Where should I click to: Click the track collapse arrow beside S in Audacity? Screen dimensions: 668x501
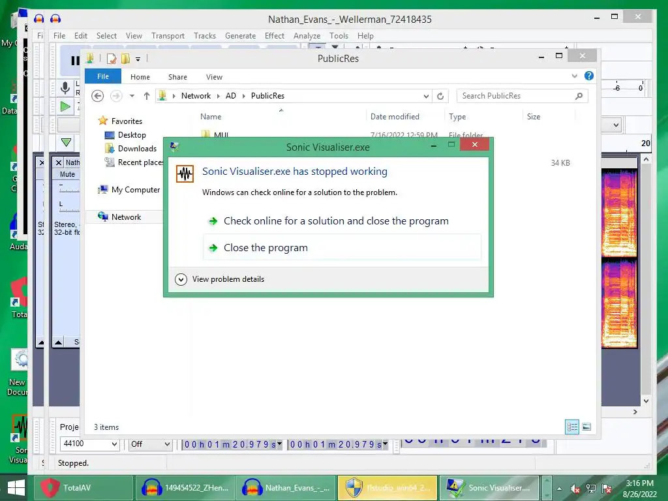[x=58, y=342]
